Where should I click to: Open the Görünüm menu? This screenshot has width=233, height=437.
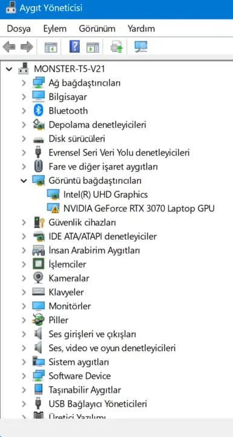pos(97,28)
